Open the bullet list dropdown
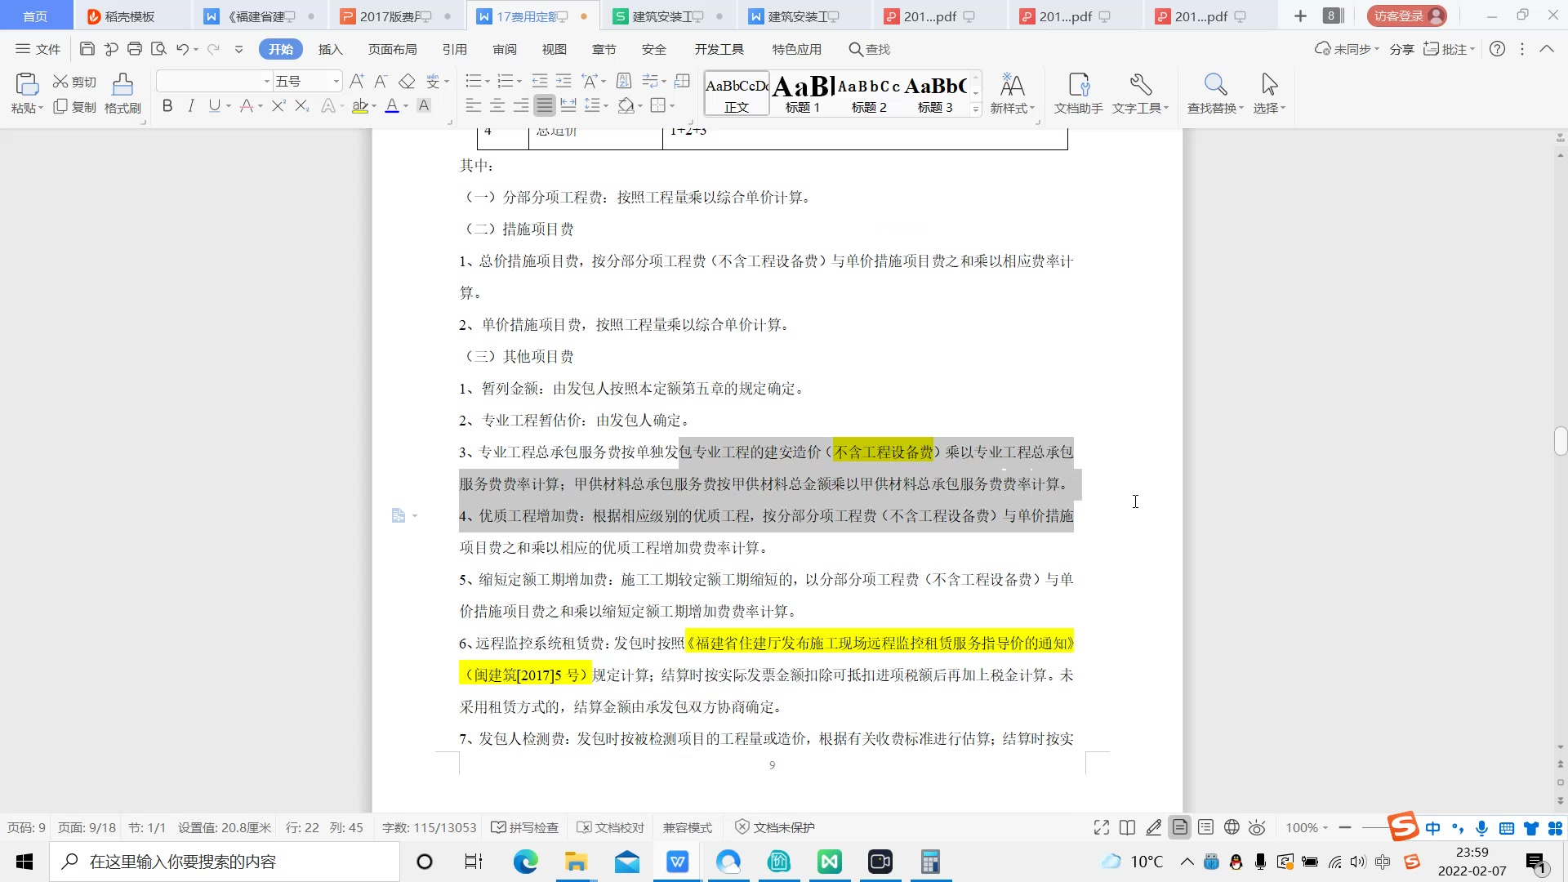 tap(488, 82)
